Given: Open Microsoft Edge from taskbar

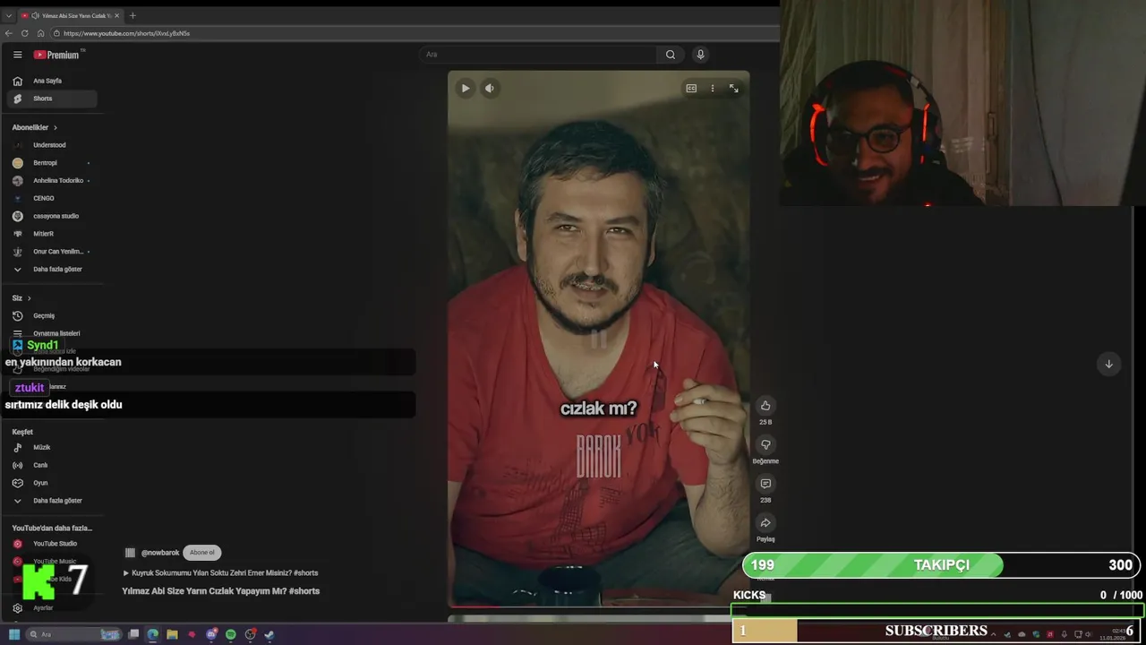Looking at the screenshot, I should [153, 634].
